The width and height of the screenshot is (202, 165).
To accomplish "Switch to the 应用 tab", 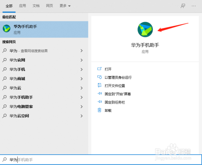I will click(22, 6).
